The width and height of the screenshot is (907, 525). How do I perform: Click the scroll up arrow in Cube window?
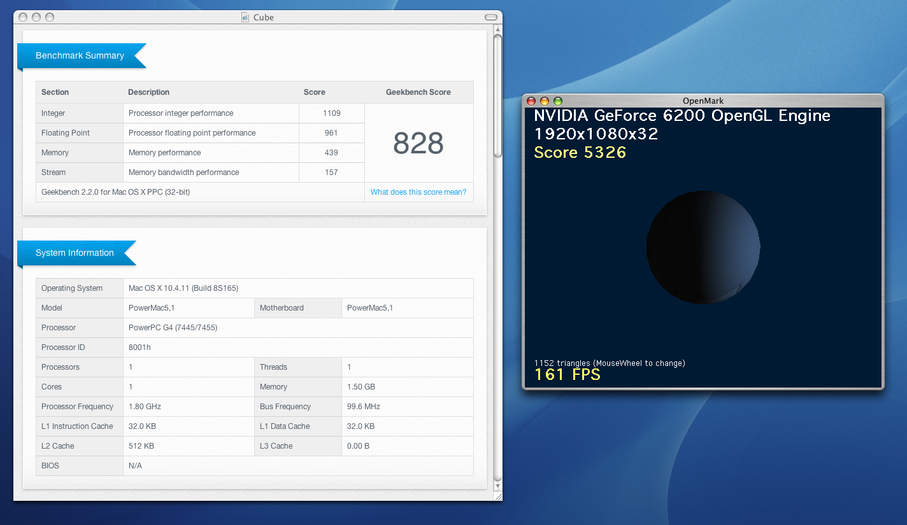498,29
